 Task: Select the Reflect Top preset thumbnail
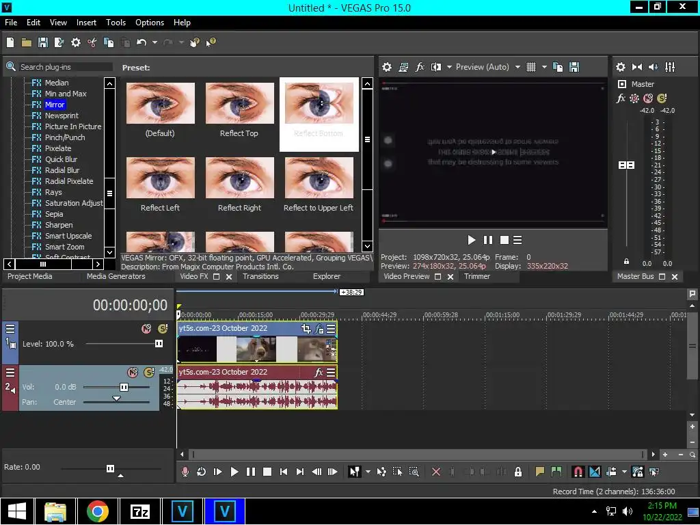click(240, 103)
